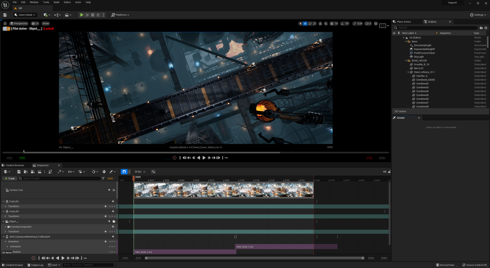
Task: Switch to Place Actors tab
Action: (402, 21)
